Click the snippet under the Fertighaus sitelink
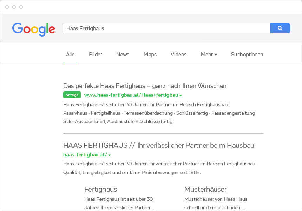The image size is (302, 211). tap(120, 203)
